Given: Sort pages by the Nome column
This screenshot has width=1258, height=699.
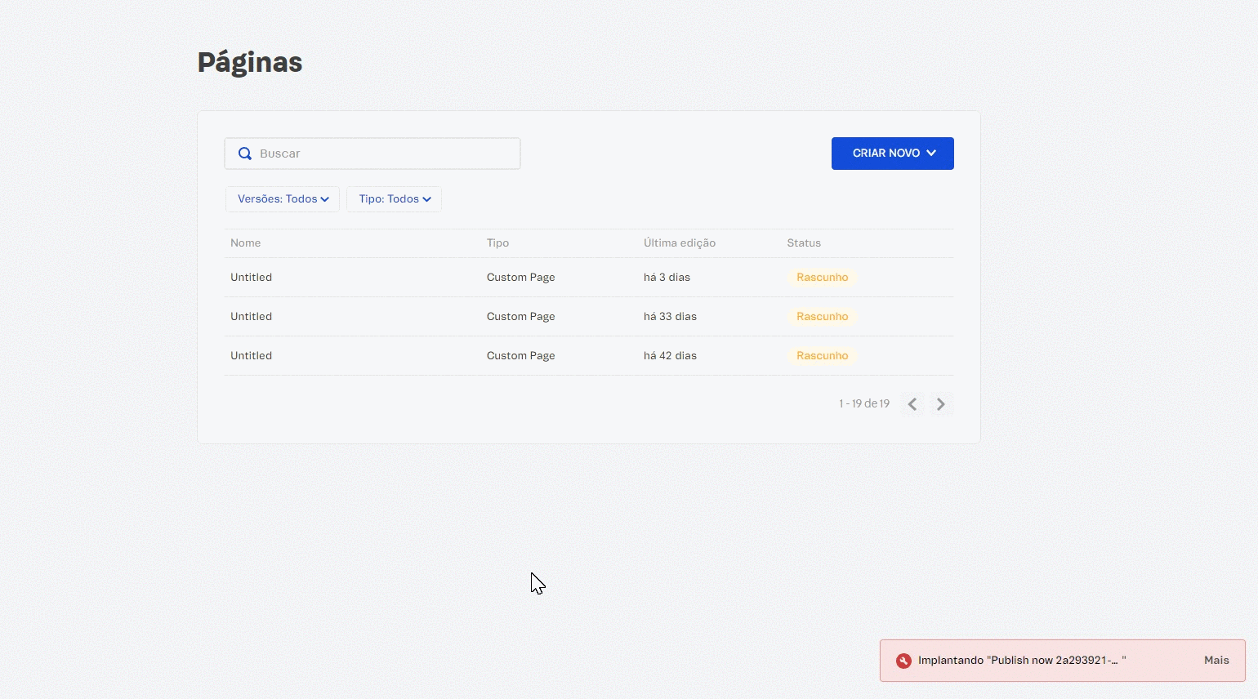Looking at the screenshot, I should [x=245, y=243].
